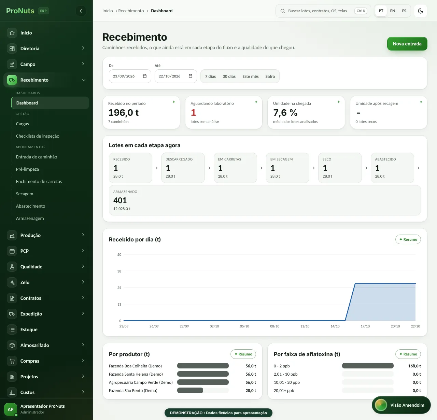Click the Custos bar chart icon
This screenshot has height=420, width=437.
(12, 392)
